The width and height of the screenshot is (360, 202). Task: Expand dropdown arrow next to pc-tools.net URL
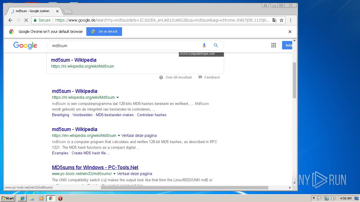click(114, 174)
